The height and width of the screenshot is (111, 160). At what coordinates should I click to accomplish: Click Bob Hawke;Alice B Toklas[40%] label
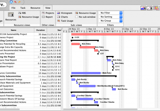(111, 86)
